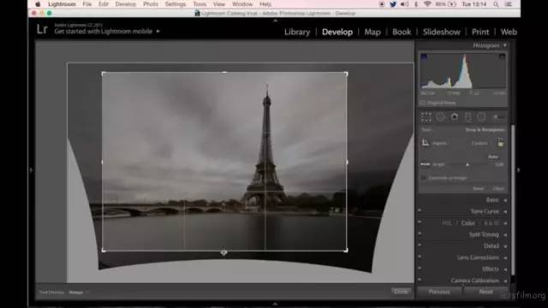Viewport: 548px width, 308px height.
Task: Pick the Crop Frame tool beside Aspect
Action: (x=425, y=143)
